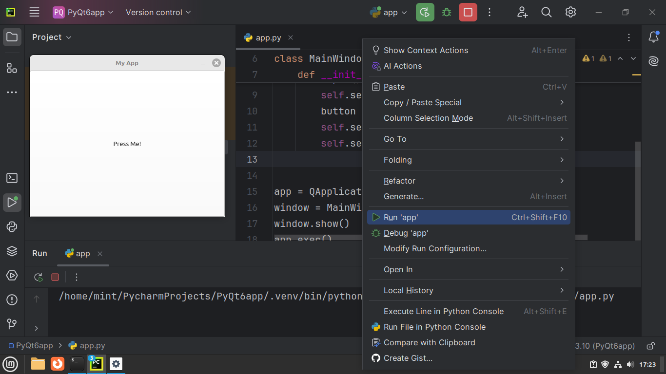Open Search Everywhere magnifier

coord(547,12)
